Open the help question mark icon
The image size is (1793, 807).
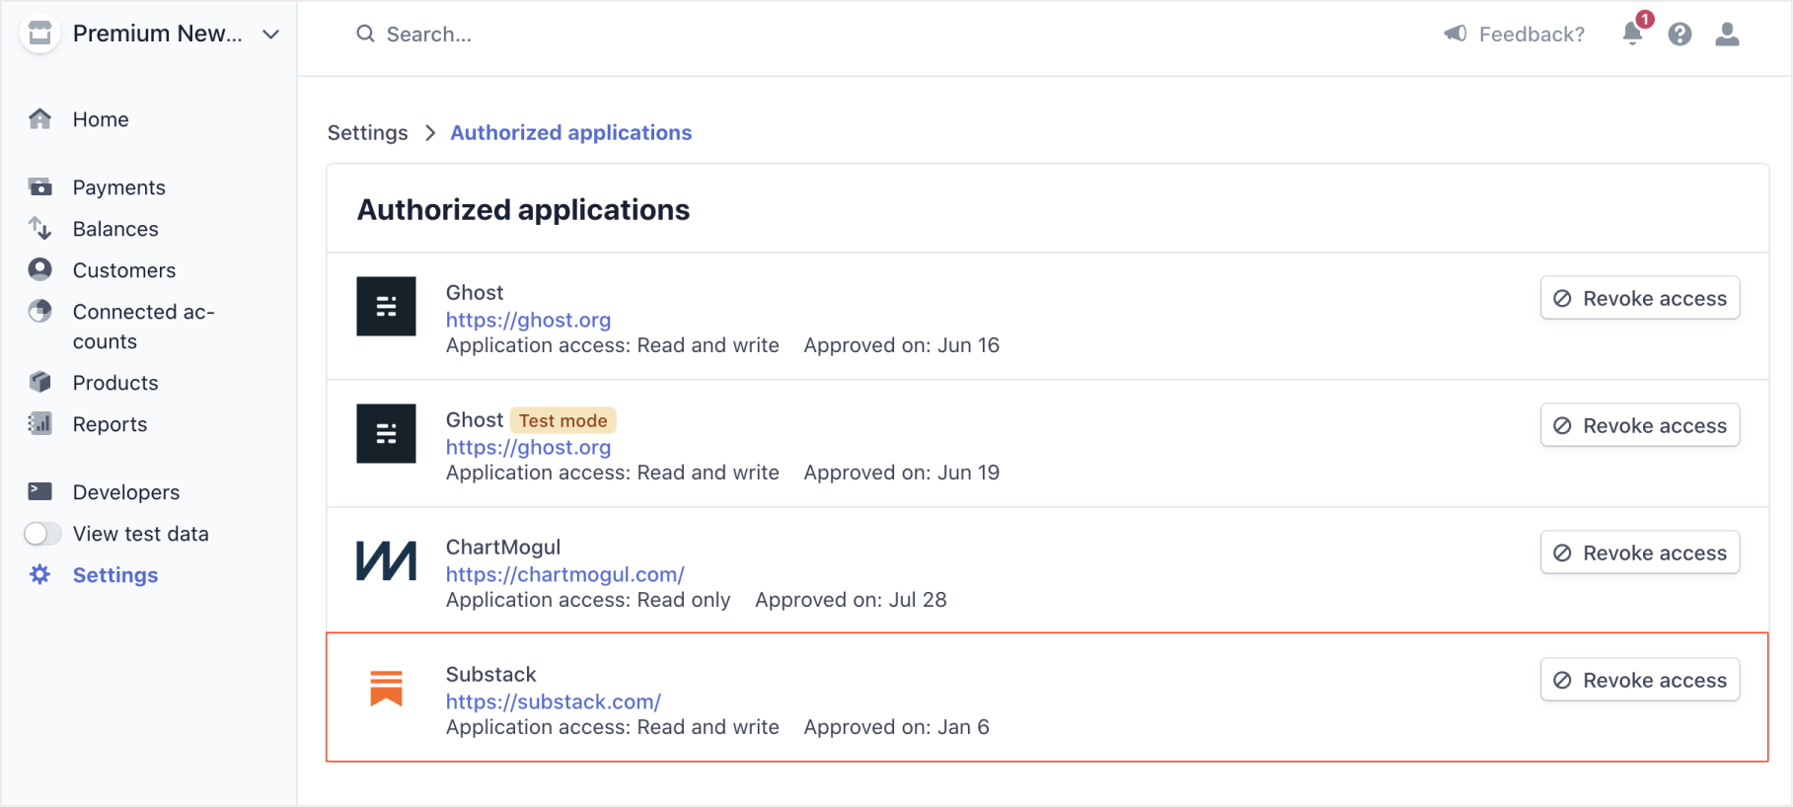[1680, 35]
